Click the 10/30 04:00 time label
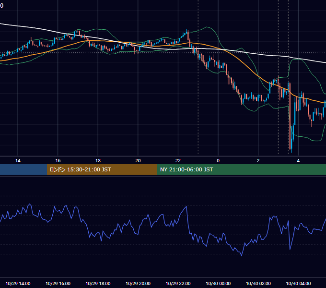Viewport: 326px width, 288px height. pyautogui.click(x=298, y=283)
